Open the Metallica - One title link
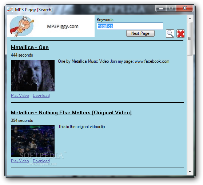The height and width of the screenshot is (185, 203). tap(30, 47)
